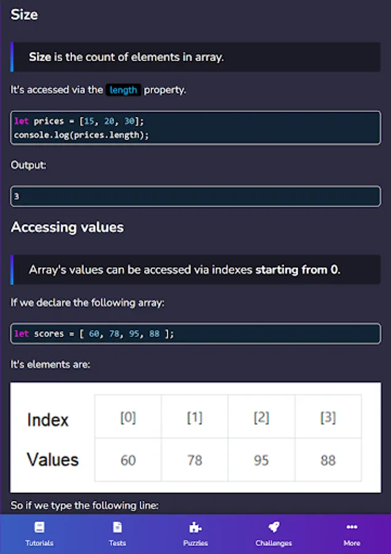Screen dimensions: 391x554
Task: Click the output box showing 3
Action: (195, 196)
